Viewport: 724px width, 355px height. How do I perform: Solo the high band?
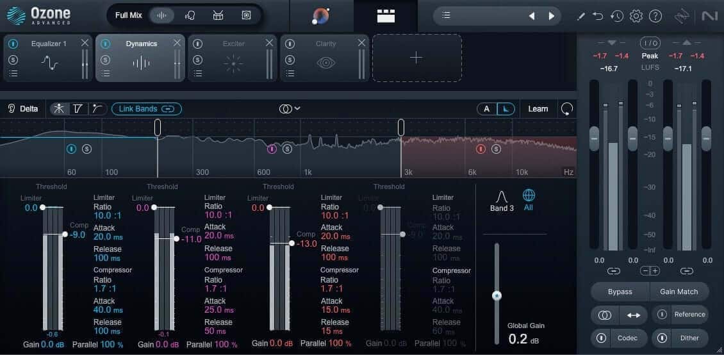(x=496, y=149)
